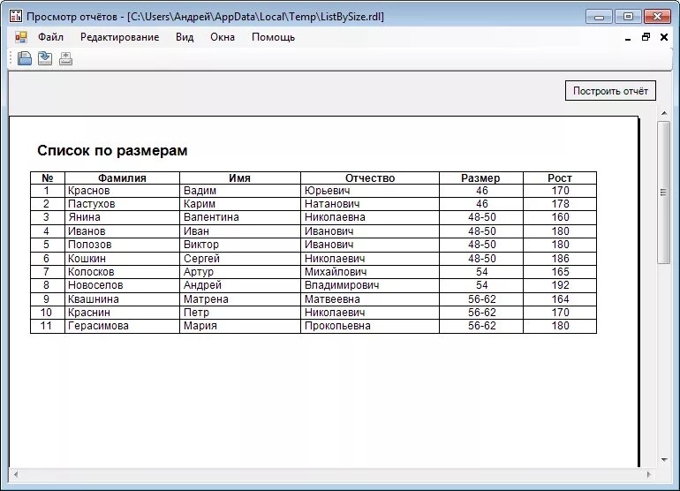Select the surname cell Новоселов
Viewport: 680px width, 491px height.
coord(122,285)
